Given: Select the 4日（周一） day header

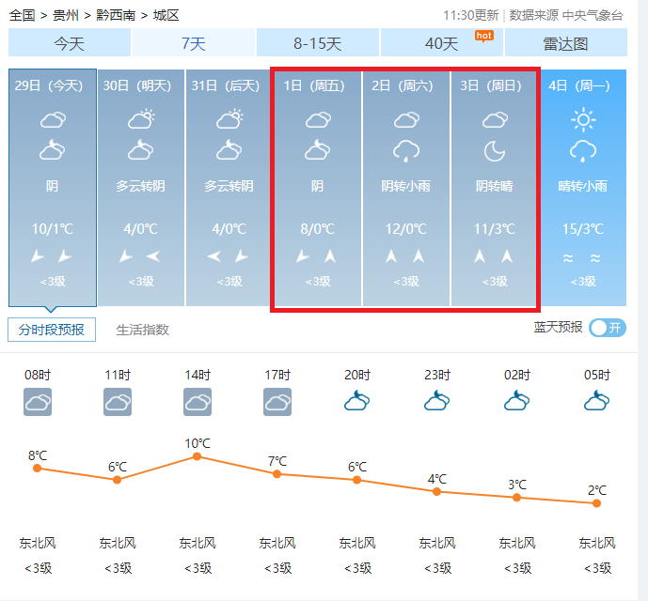Looking at the screenshot, I should tap(579, 85).
